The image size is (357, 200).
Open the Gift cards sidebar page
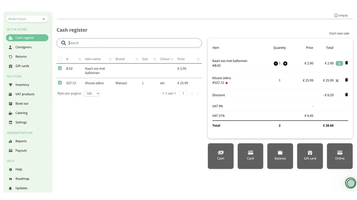[22, 66]
